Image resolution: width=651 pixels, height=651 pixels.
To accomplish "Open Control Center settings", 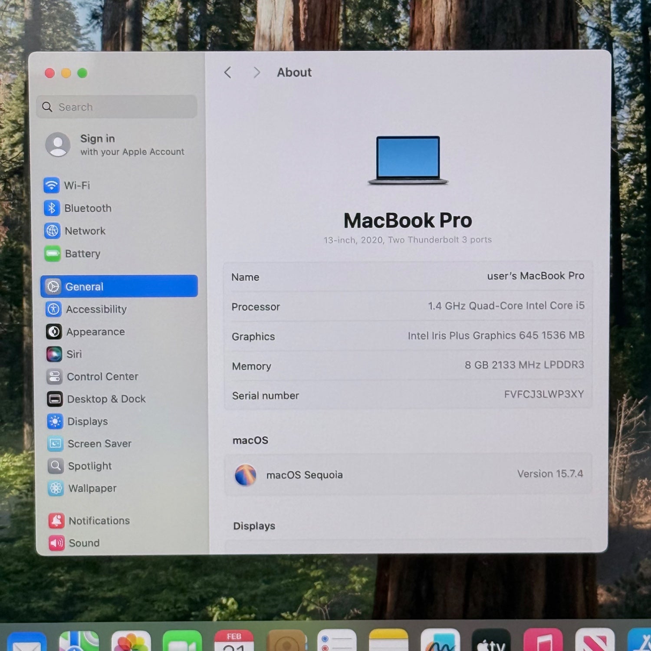I will point(102,377).
